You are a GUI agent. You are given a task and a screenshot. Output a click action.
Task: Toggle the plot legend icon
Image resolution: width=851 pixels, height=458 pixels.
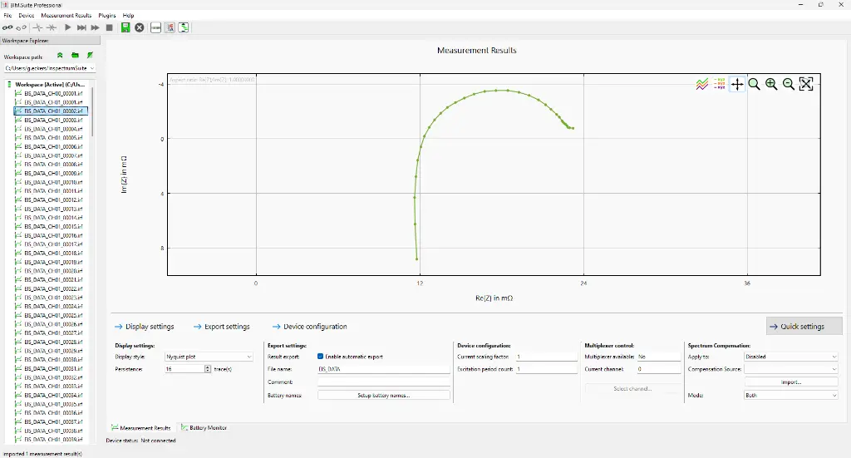point(720,84)
